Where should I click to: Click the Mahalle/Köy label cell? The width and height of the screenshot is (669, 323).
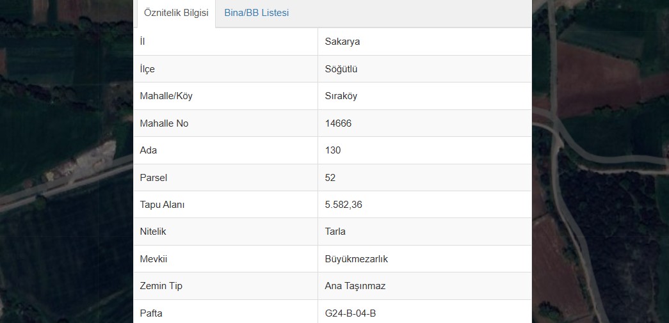tap(226, 96)
